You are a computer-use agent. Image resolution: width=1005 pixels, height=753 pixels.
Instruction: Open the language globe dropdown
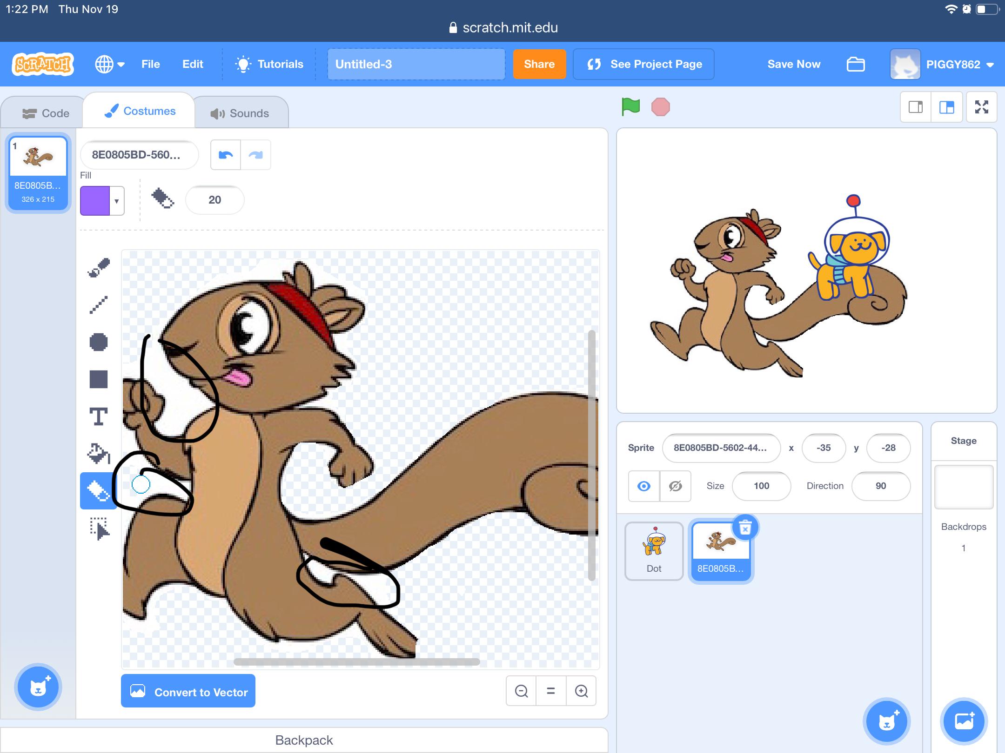click(x=110, y=64)
